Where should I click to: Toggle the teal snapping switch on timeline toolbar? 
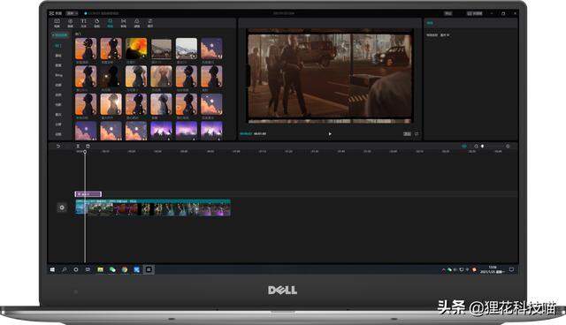464,147
